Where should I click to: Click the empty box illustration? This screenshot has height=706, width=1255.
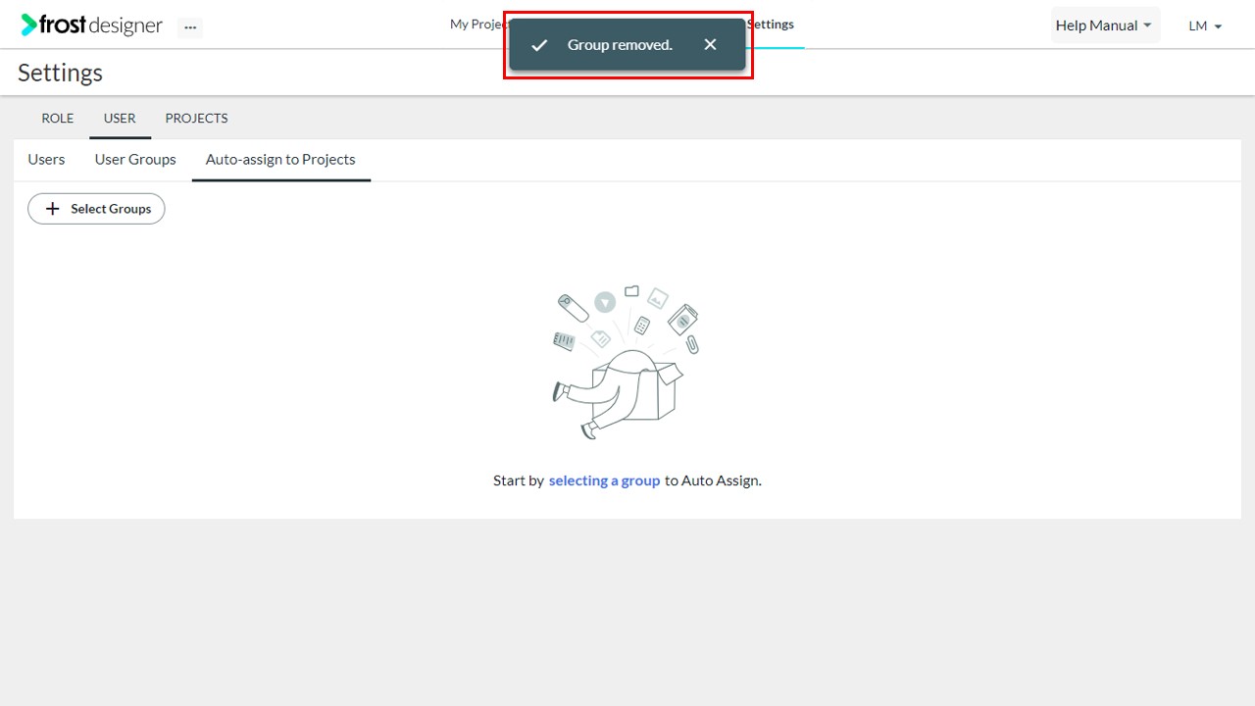[x=627, y=362]
